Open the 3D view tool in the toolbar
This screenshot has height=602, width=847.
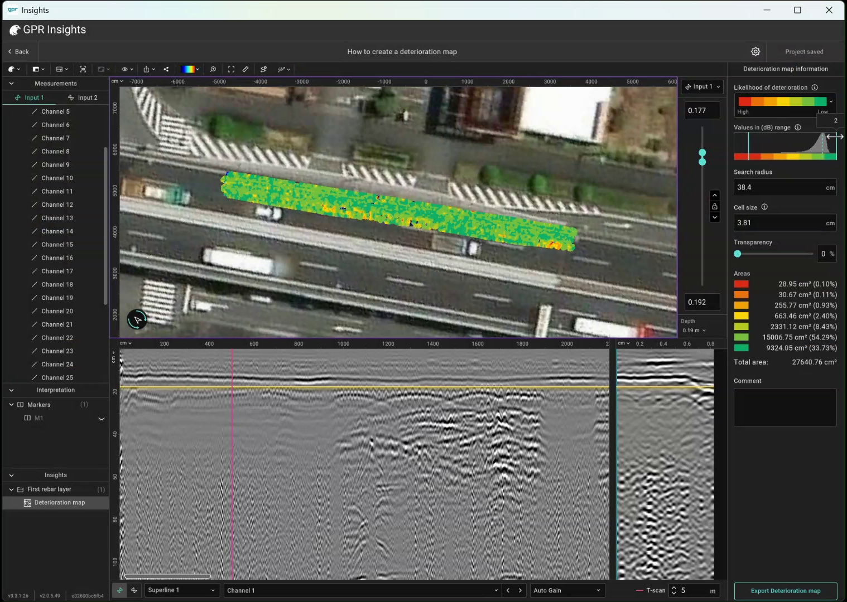(83, 69)
